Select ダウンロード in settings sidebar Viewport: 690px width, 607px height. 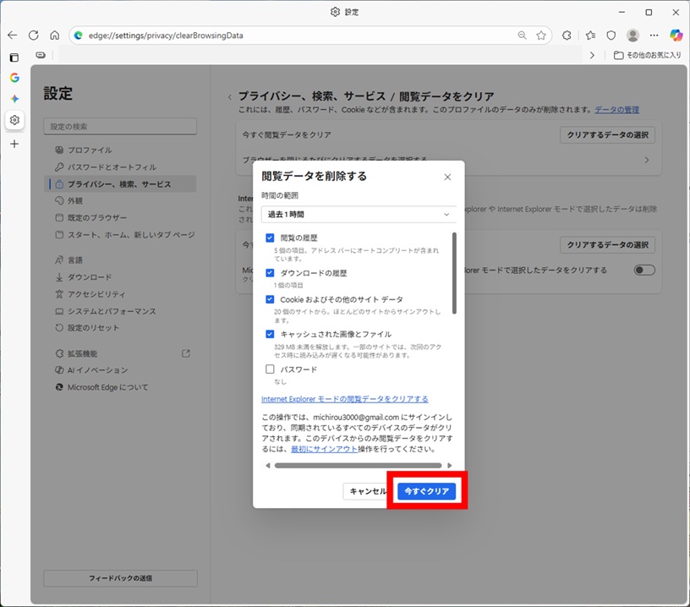point(87,277)
